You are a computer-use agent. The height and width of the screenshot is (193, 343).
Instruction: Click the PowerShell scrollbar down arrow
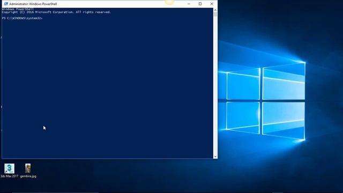tap(215, 157)
